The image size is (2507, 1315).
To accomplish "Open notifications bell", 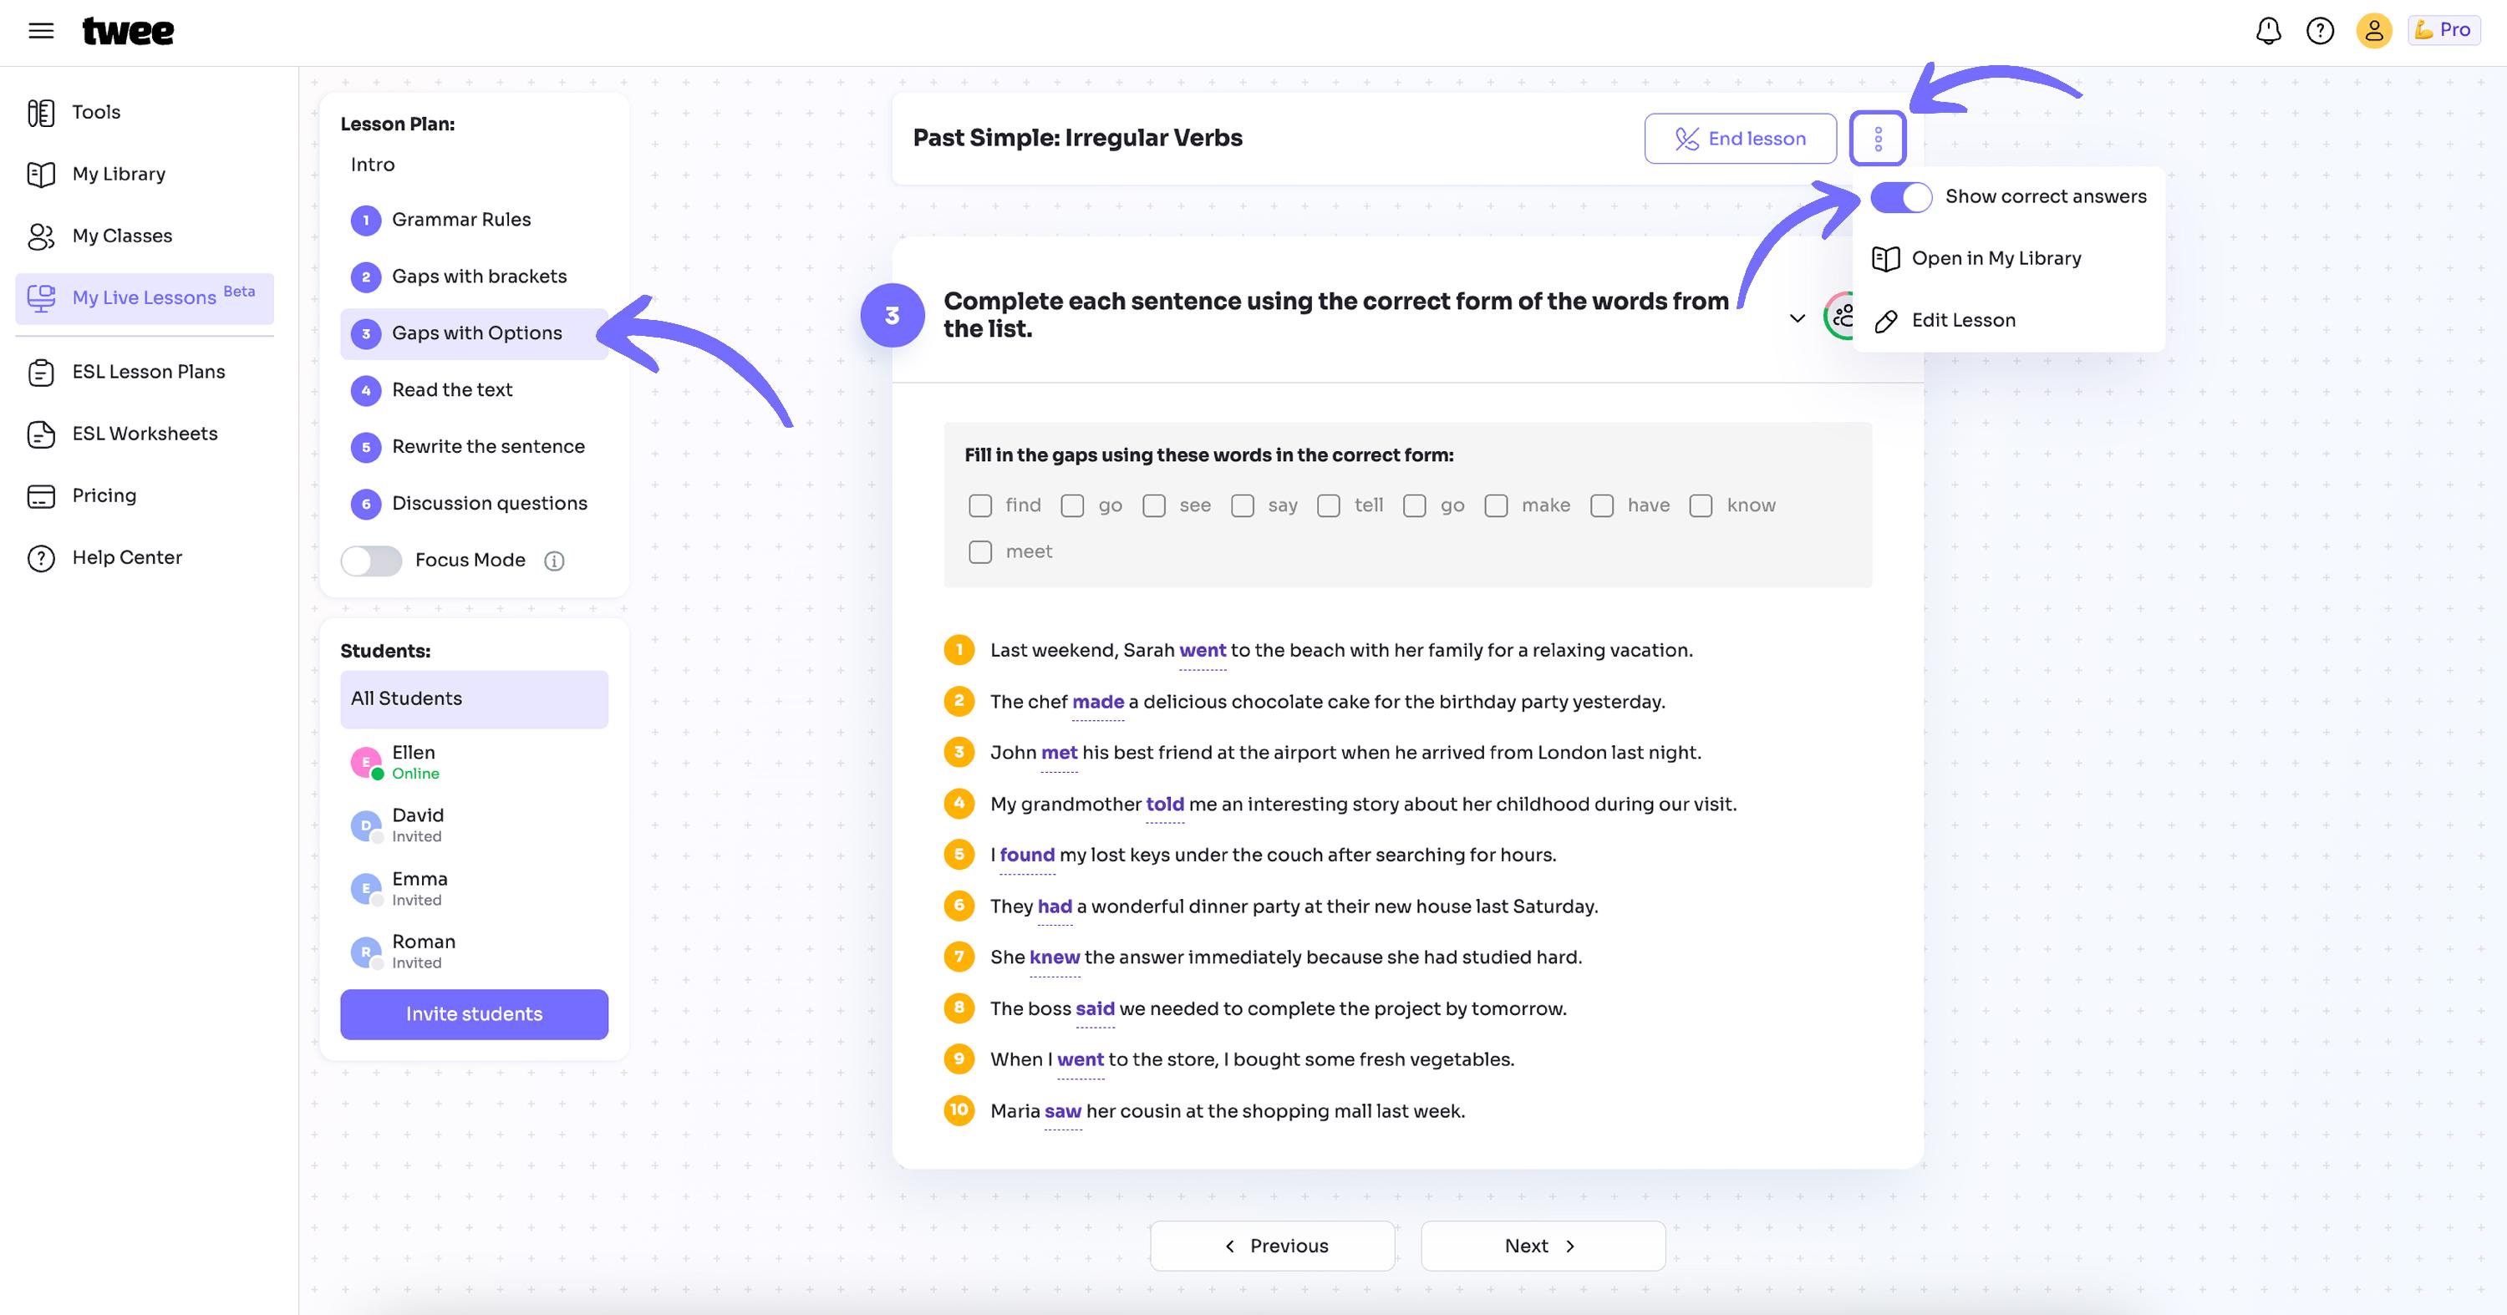I will [2268, 31].
